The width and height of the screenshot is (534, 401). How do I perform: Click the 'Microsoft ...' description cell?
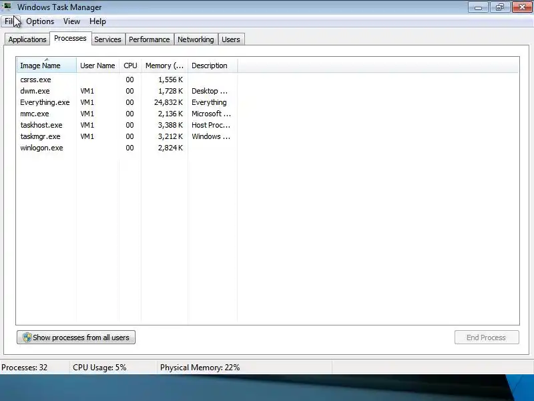[211, 114]
